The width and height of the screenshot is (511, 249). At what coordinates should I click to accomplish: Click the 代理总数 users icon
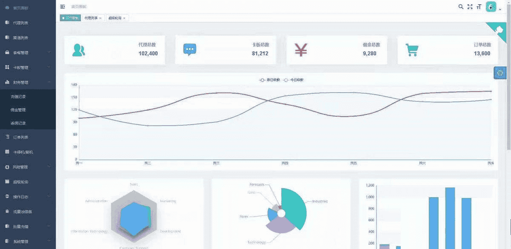79,50
